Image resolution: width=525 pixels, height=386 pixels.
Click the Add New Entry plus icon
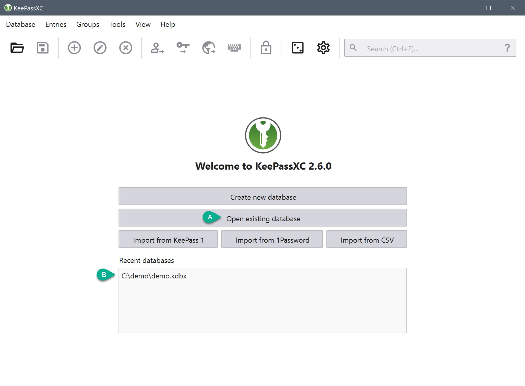(x=74, y=48)
